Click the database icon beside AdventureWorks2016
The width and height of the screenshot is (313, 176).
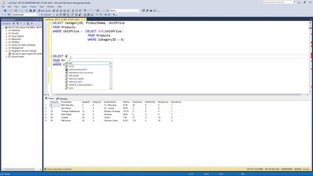tap(67, 69)
